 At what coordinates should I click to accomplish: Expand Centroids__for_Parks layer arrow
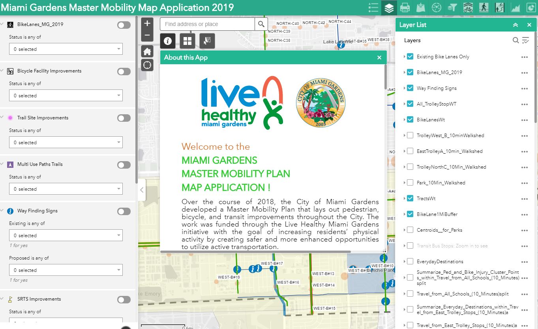pos(405,230)
